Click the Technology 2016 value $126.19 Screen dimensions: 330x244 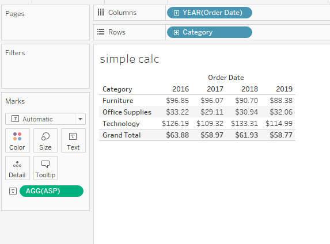[175, 124]
